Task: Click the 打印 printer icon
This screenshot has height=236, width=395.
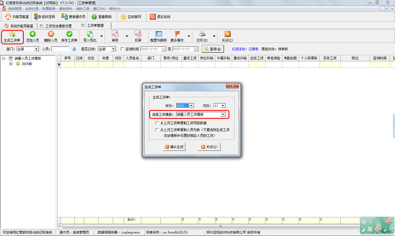Action: coord(202,34)
